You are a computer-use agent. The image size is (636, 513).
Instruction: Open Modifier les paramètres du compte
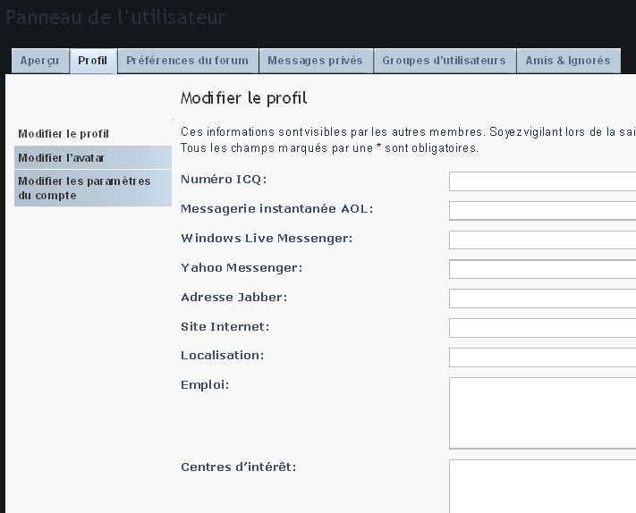[93, 188]
